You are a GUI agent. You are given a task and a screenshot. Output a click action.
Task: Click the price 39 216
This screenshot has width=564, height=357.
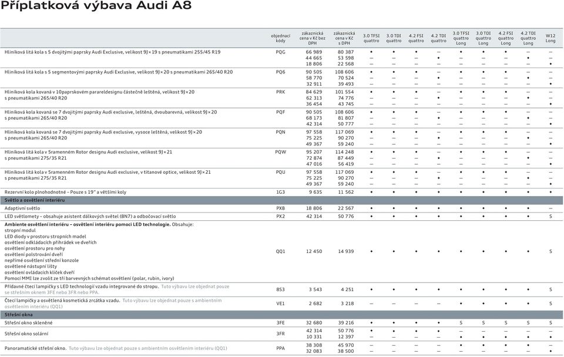(x=345, y=323)
